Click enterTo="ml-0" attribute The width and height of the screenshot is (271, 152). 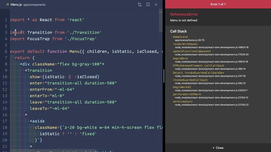point(47,96)
